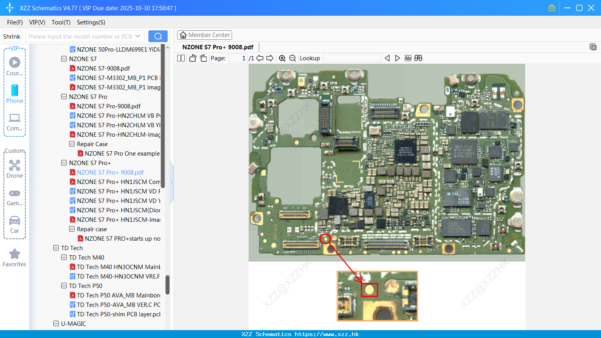Image resolution: width=601 pixels, height=338 pixels.
Task: Collapse the TD Tech M40 folder
Action: [64, 257]
